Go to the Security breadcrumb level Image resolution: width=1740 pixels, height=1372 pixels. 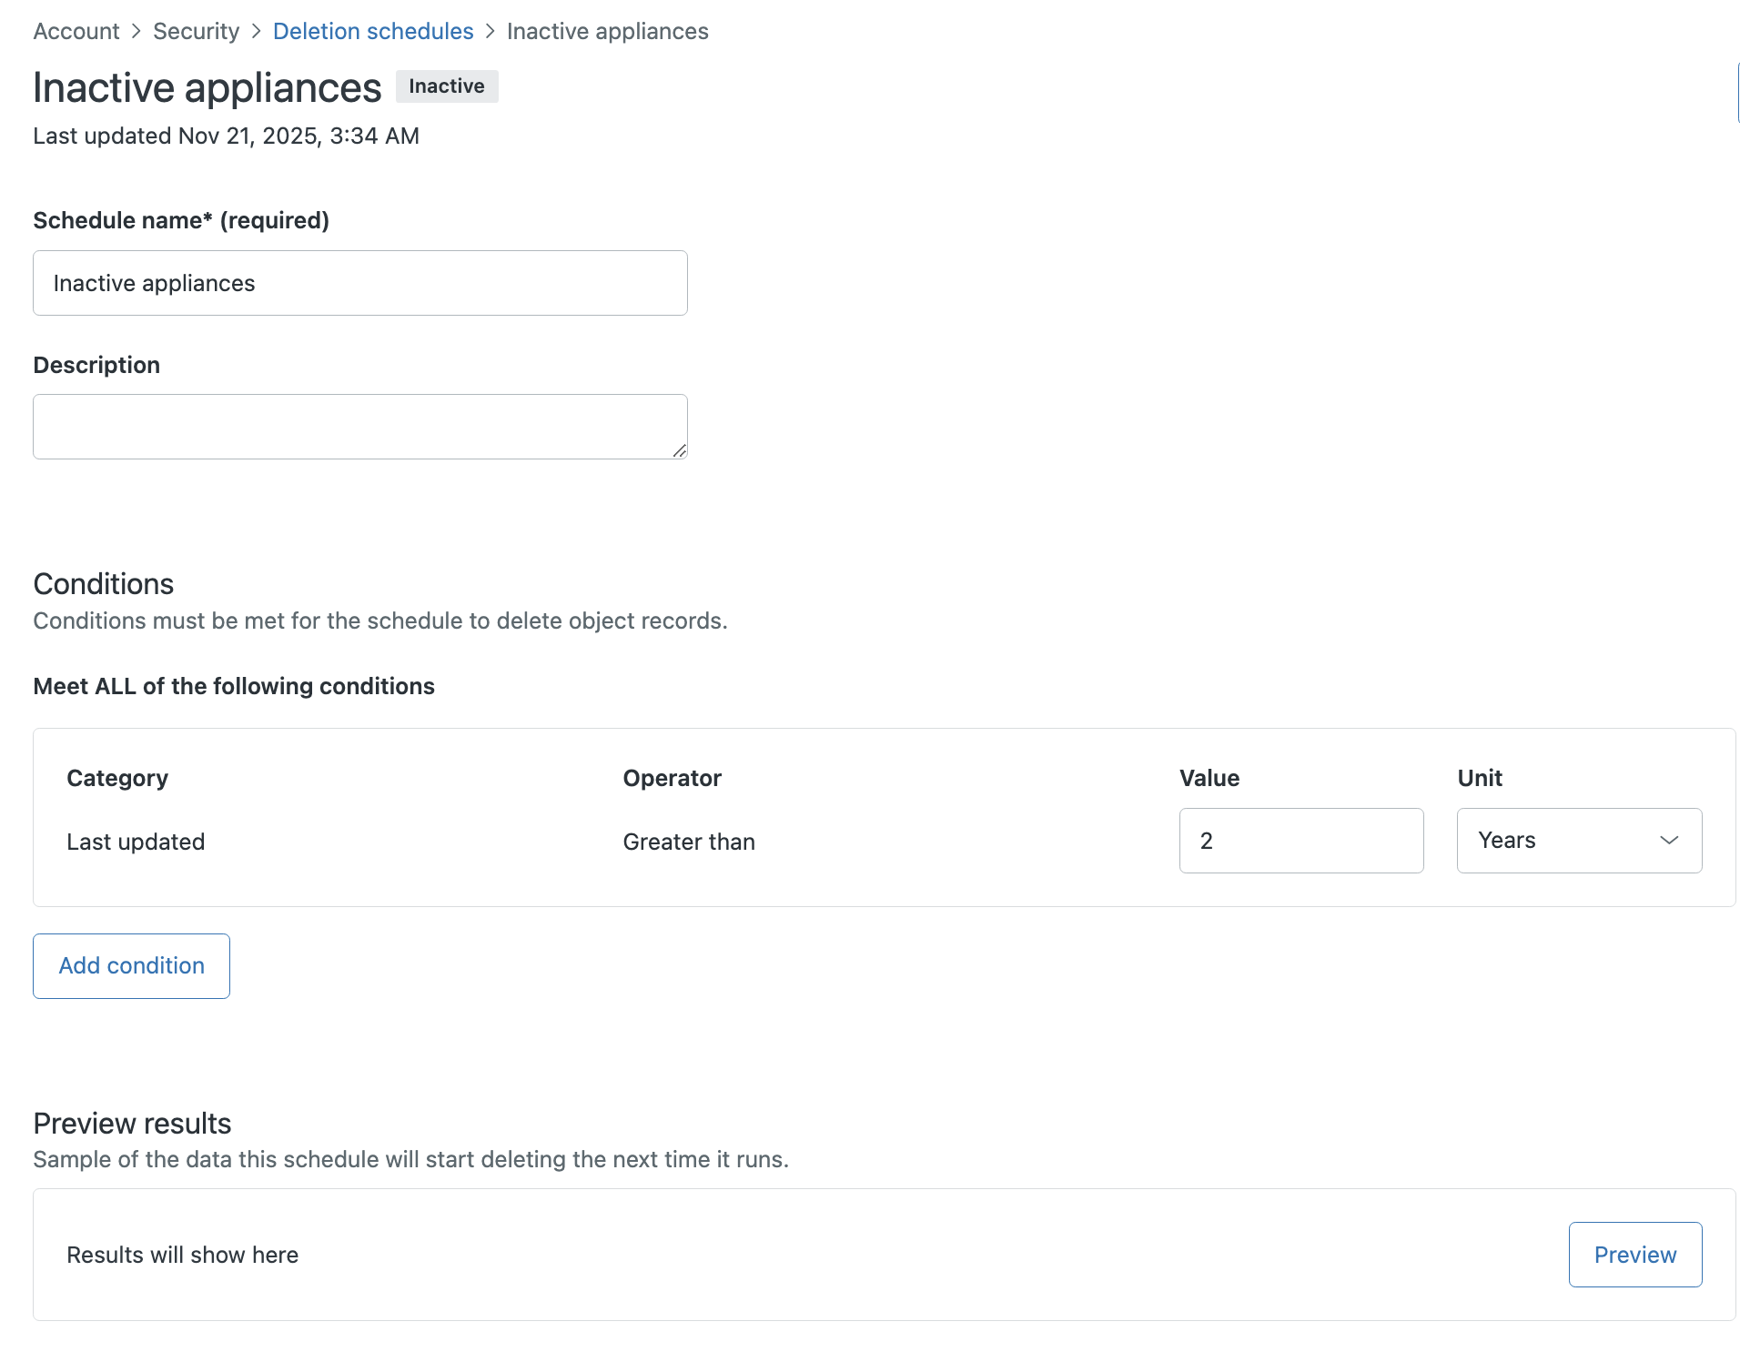[196, 31]
